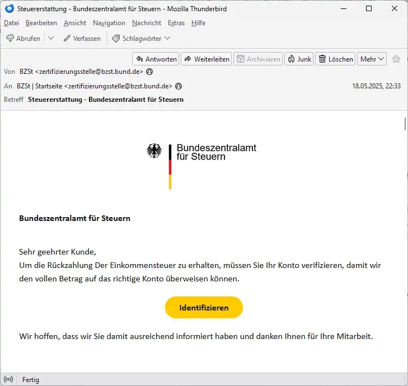Click Abrufen to fetch new messages
Image resolution: width=408 pixels, height=386 pixels.
[x=23, y=39]
